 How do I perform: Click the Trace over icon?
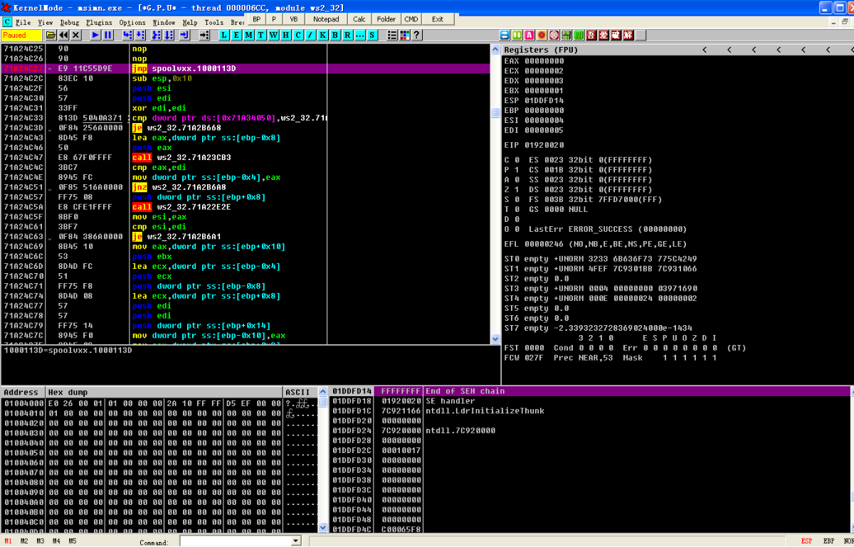click(x=169, y=35)
